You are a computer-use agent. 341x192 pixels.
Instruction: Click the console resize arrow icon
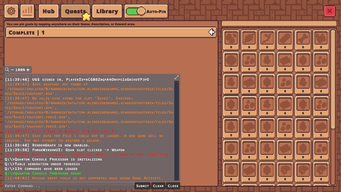click(x=176, y=77)
